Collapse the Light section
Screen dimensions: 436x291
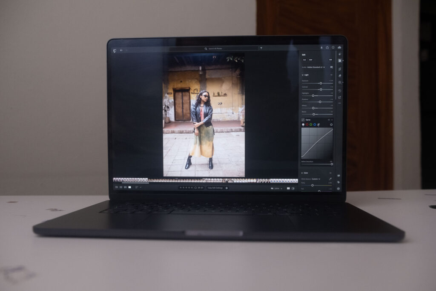[x=303, y=75]
